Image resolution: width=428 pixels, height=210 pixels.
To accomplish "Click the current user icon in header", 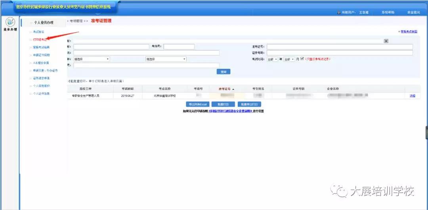I will (338, 12).
